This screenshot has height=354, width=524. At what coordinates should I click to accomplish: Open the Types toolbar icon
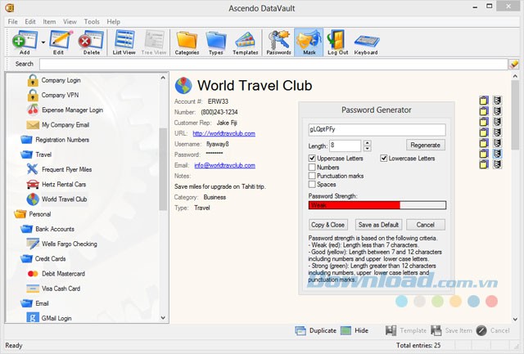click(x=216, y=38)
